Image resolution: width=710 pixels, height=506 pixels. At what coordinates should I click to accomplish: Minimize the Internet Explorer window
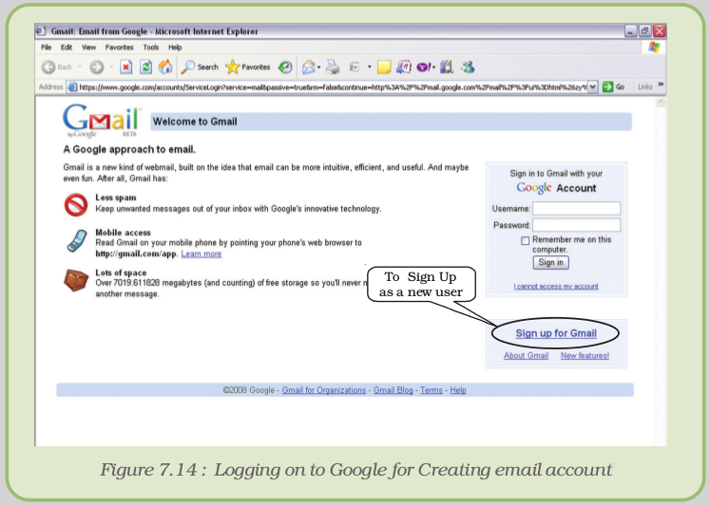631,30
